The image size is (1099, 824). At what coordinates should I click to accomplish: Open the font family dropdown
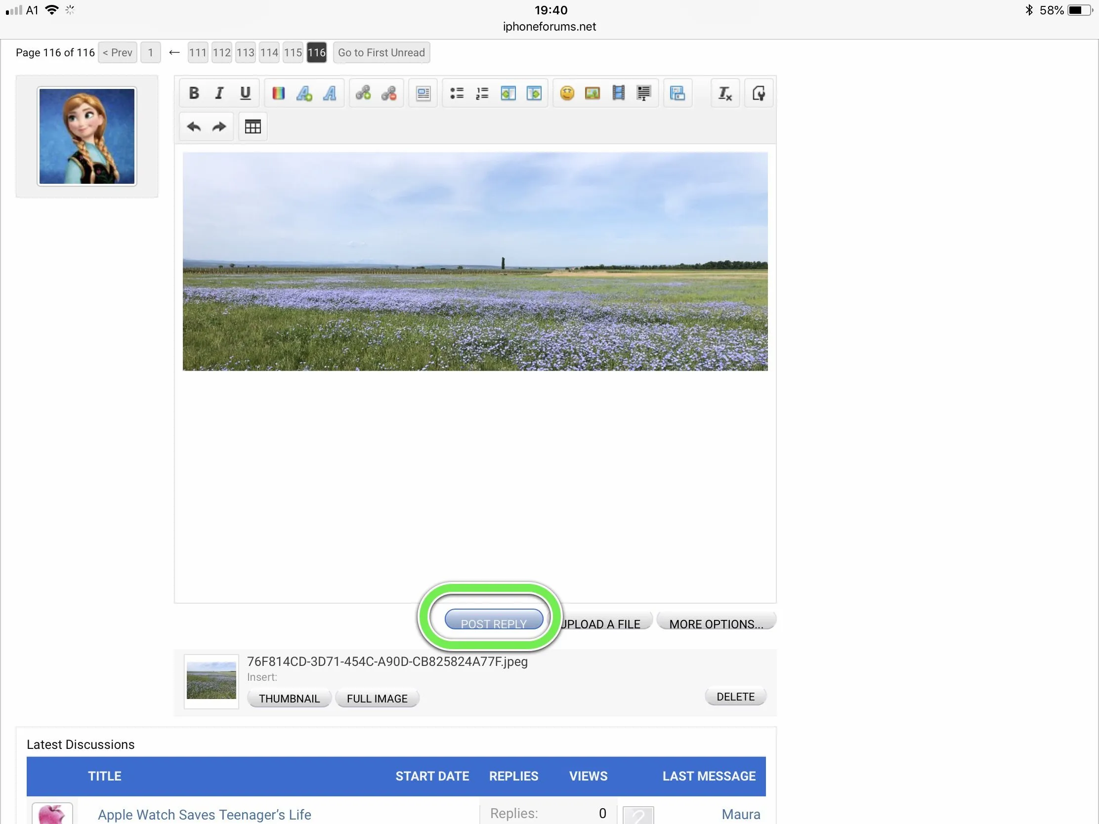click(330, 93)
